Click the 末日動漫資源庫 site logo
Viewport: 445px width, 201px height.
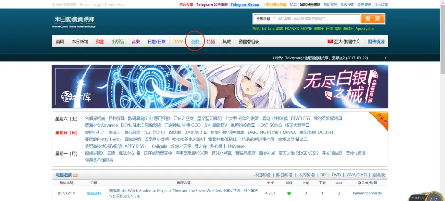click(74, 22)
